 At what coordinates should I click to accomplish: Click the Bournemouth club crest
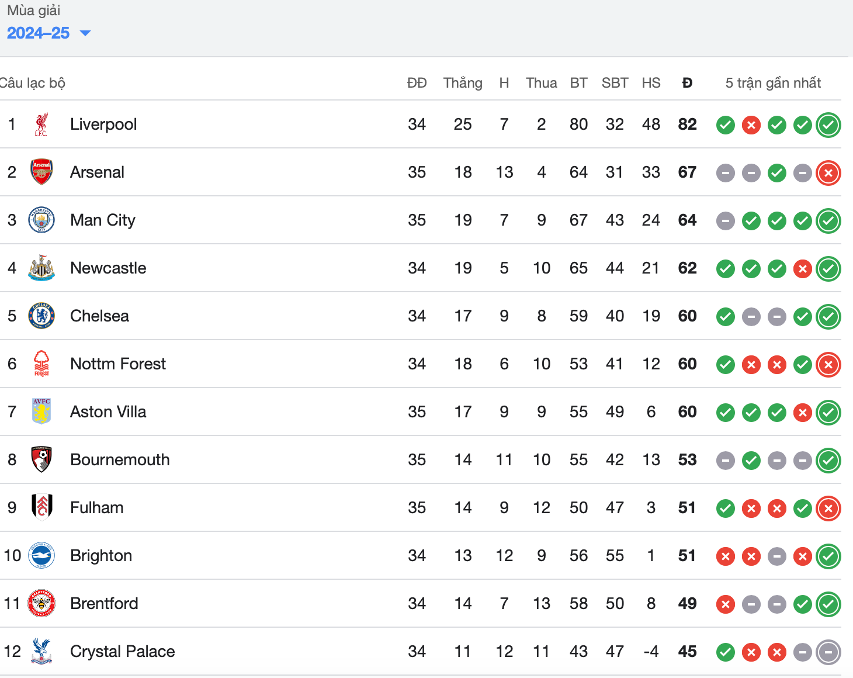[41, 460]
